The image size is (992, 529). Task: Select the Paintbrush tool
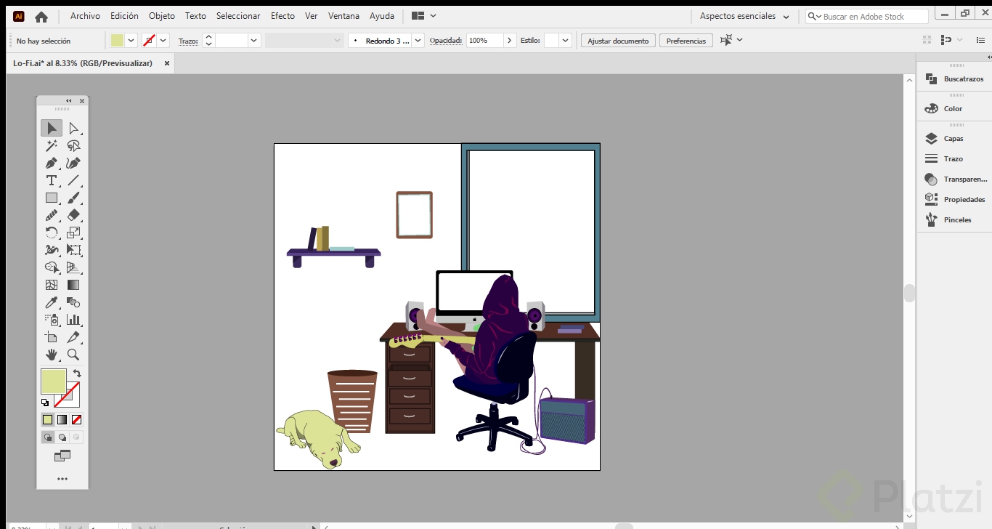73,198
